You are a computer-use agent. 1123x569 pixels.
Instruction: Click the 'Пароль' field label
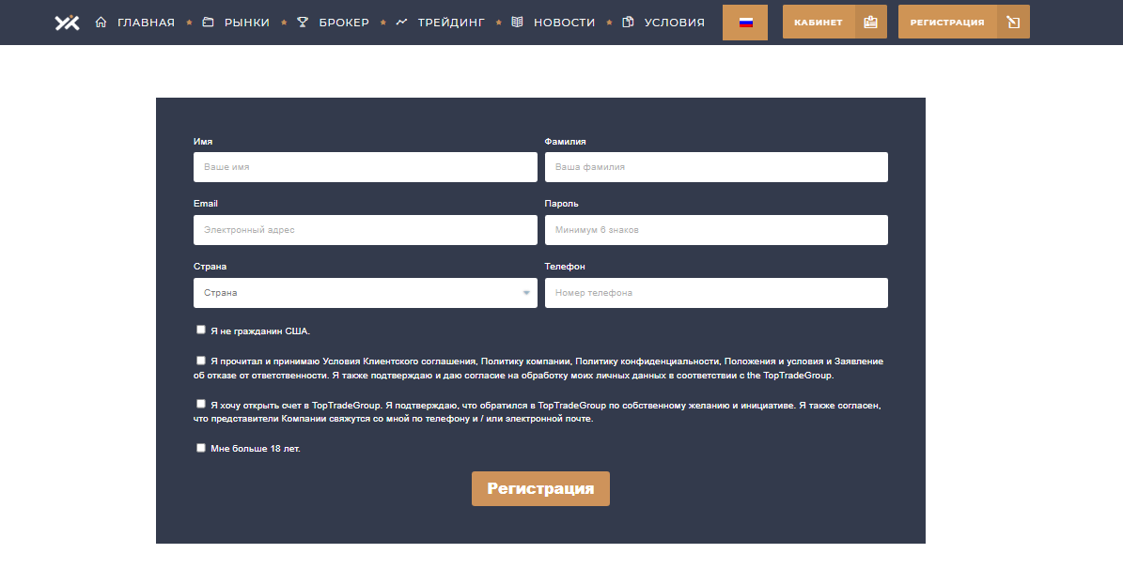pyautogui.click(x=562, y=203)
